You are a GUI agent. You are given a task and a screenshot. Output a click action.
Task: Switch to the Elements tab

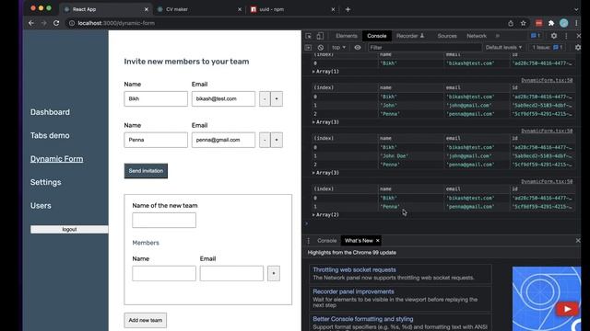[347, 36]
